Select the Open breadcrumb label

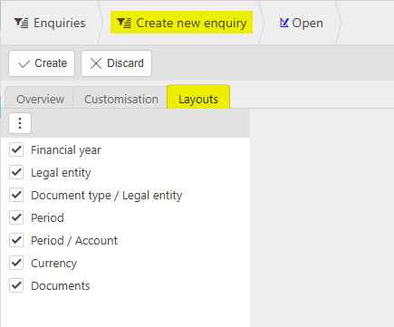(x=308, y=23)
